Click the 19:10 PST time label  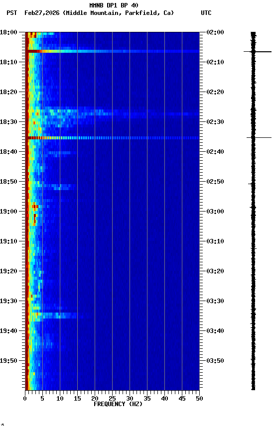pyautogui.click(x=8, y=241)
